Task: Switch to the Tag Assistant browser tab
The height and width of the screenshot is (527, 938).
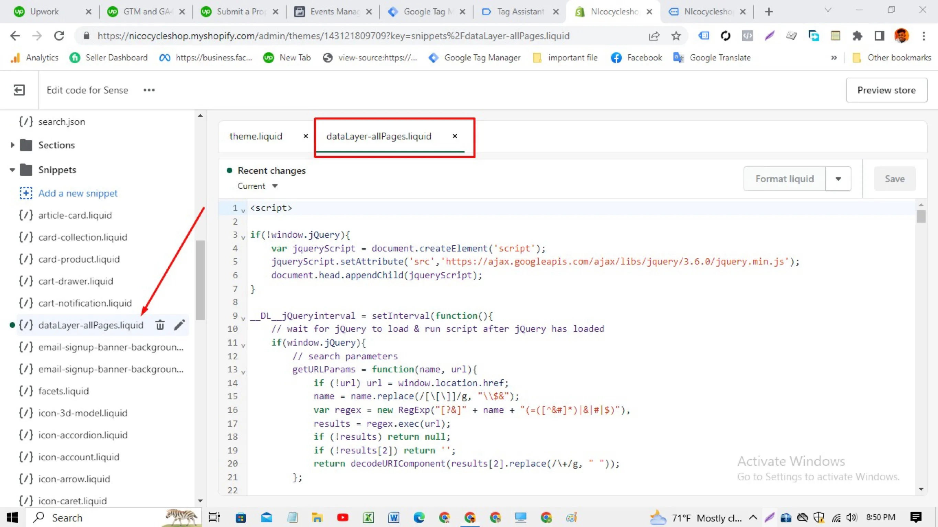Action: tap(520, 12)
